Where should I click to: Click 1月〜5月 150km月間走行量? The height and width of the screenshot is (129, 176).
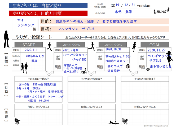point(37,84)
